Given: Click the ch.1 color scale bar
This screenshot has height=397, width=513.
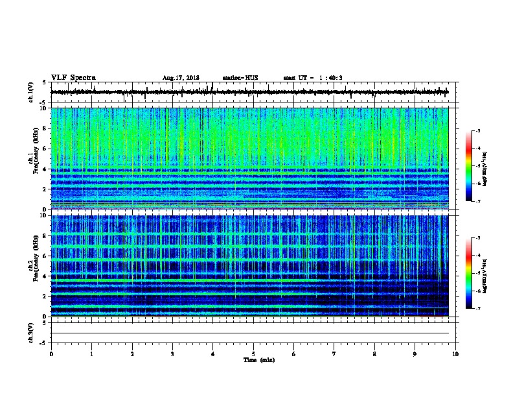Looking at the screenshot, I should coord(468,166).
